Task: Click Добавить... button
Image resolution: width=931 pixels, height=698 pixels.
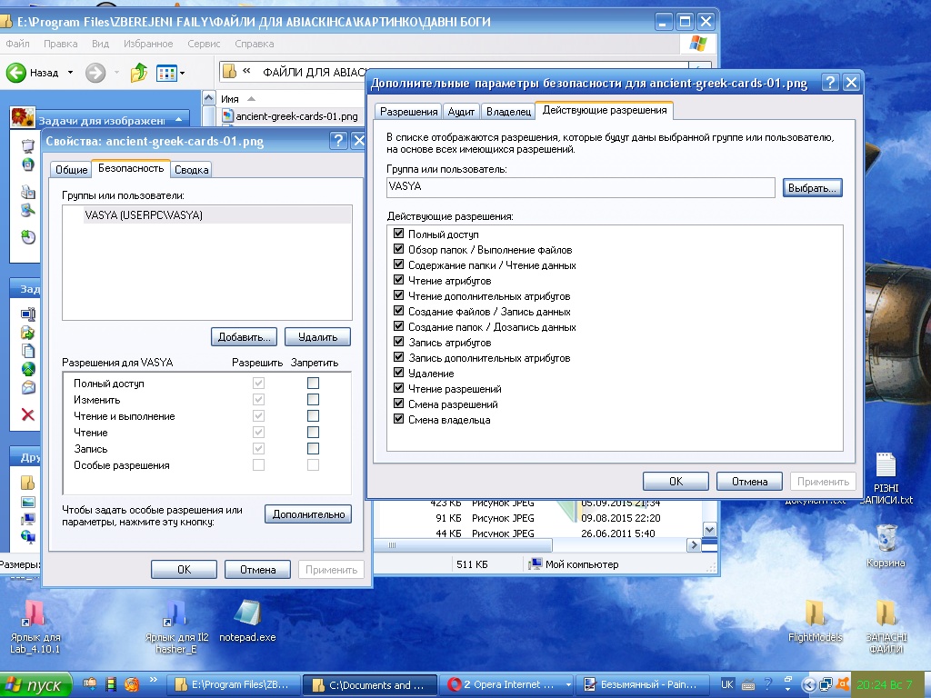Action: [x=244, y=336]
